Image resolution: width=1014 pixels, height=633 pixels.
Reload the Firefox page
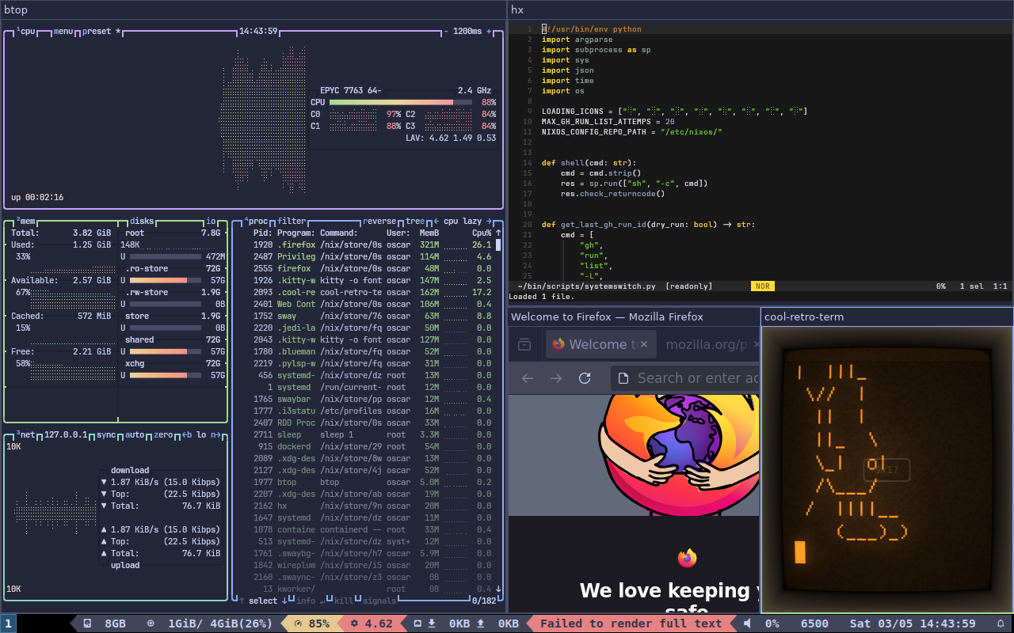585,378
